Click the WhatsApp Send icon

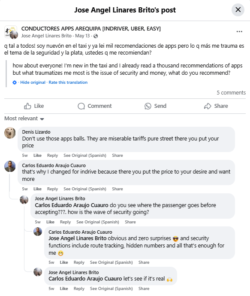coord(148,106)
